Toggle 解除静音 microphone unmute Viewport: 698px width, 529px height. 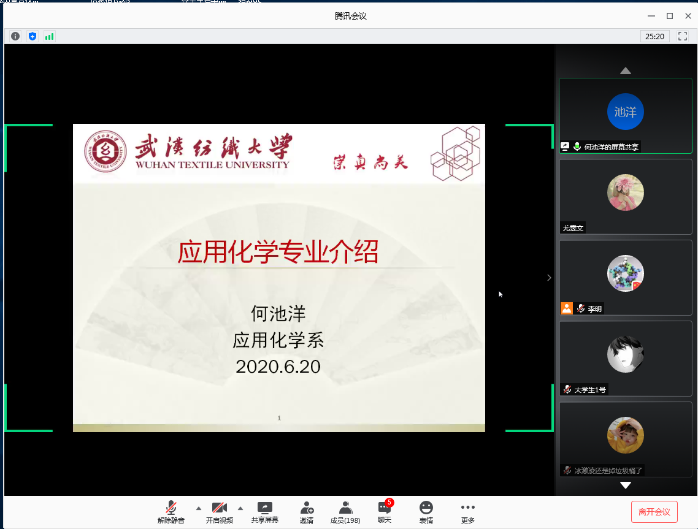coord(171,512)
